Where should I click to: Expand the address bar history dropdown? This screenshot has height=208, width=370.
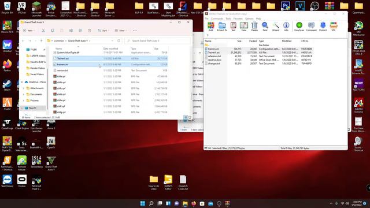click(112, 41)
